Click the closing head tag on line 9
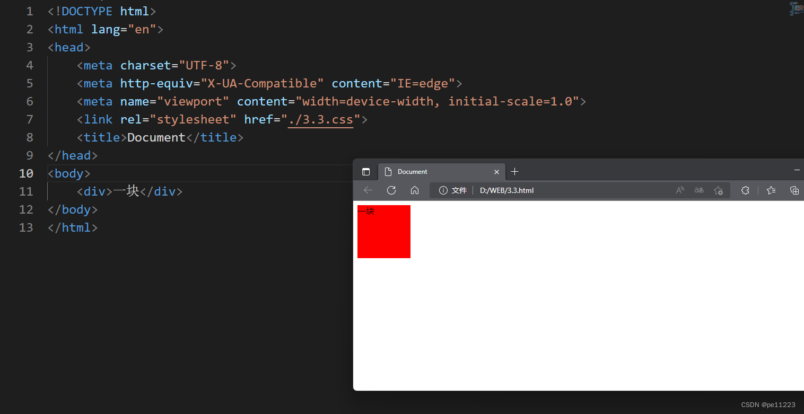 click(x=73, y=155)
